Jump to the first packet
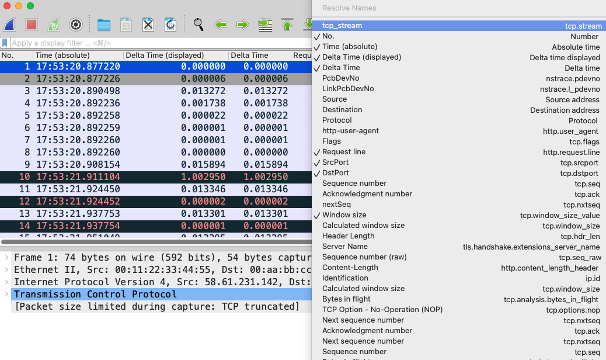Viewport: 606px width, 360px height. pos(287,25)
